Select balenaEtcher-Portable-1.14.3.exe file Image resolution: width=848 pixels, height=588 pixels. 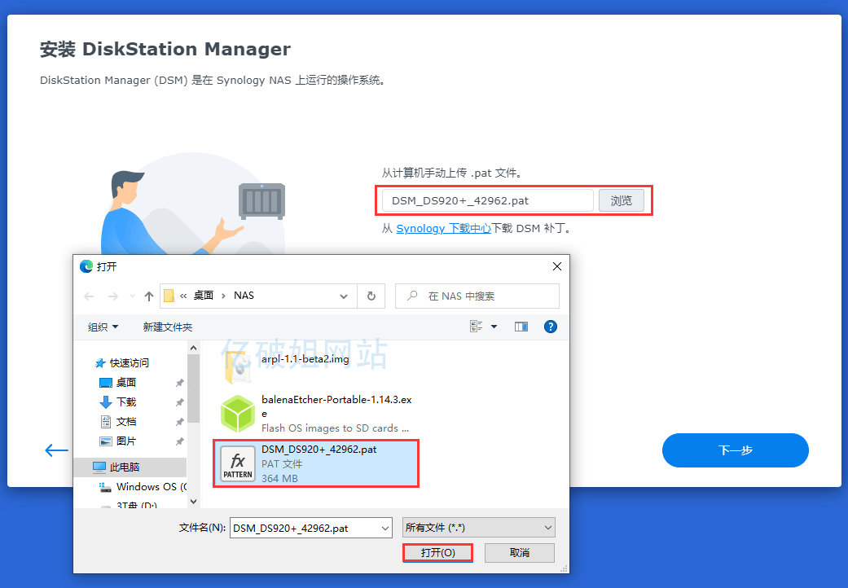[316, 414]
